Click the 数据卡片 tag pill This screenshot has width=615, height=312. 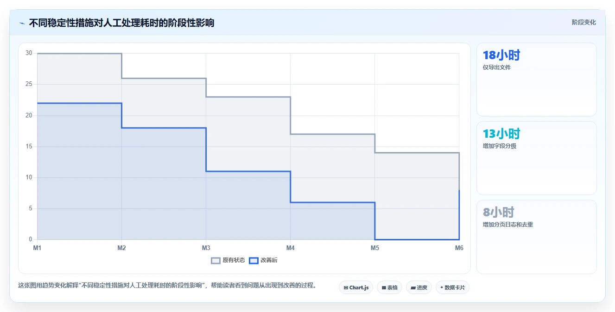[452, 288]
